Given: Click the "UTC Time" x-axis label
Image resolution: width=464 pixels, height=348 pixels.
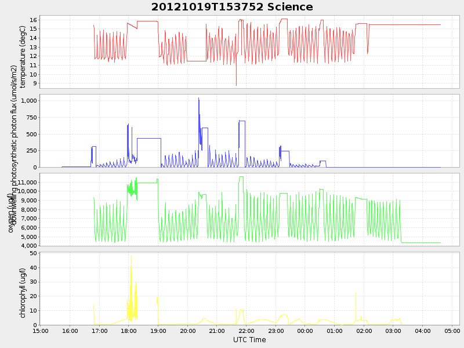Looking at the screenshot, I should 249,340.
